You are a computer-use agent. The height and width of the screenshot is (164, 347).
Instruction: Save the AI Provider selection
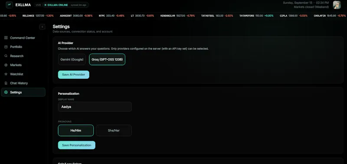click(73, 74)
